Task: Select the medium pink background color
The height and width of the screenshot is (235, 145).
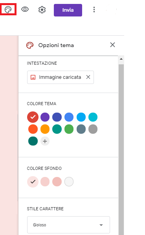Action: (45, 182)
